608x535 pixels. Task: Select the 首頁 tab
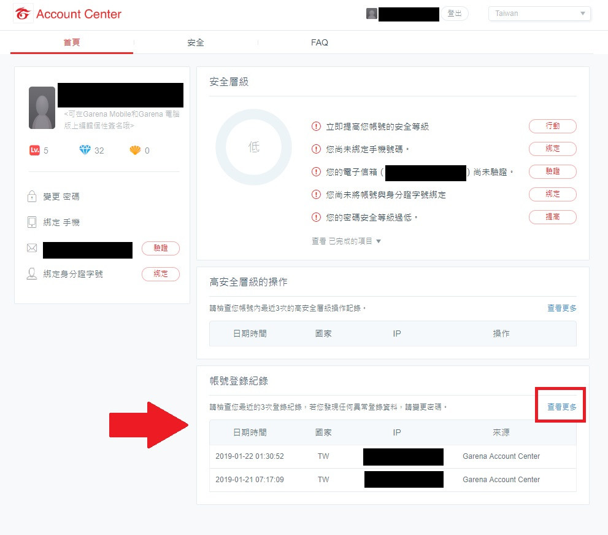[x=72, y=42]
